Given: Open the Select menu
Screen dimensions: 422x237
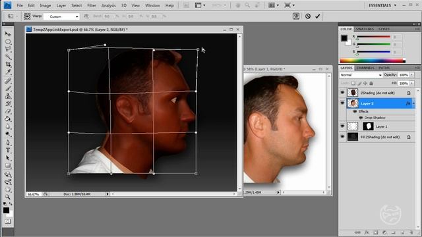Looking at the screenshot, I should pyautogui.click(x=76, y=5).
